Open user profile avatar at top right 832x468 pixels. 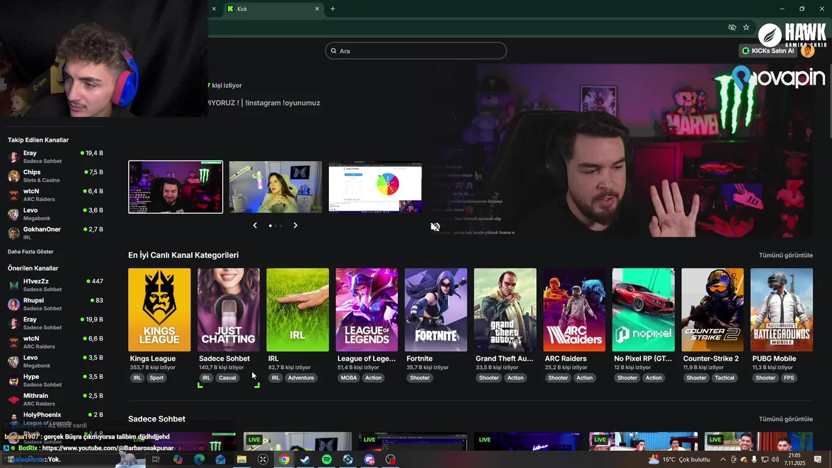pos(807,51)
